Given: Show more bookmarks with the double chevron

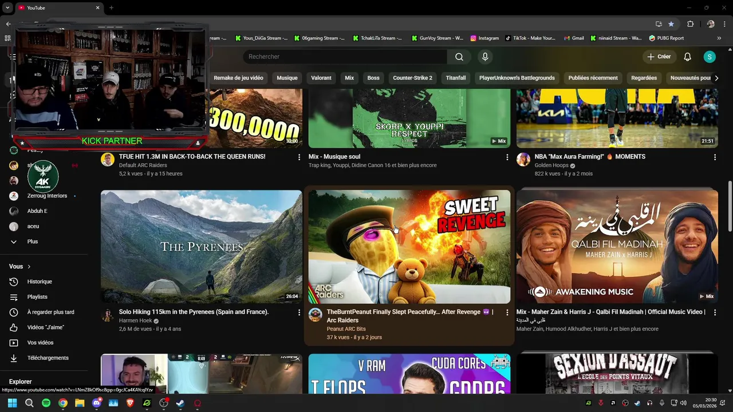Looking at the screenshot, I should (x=719, y=38).
